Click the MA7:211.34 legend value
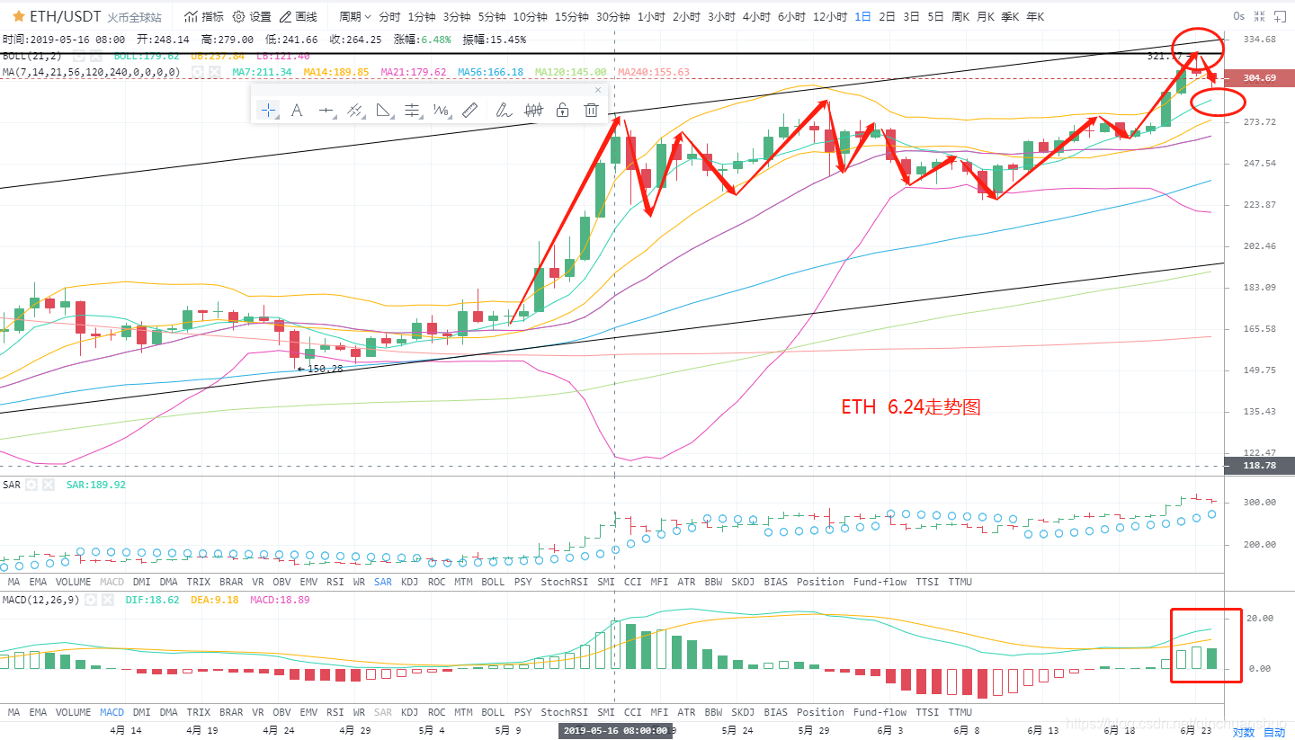Image resolution: width=1295 pixels, height=740 pixels. pyautogui.click(x=263, y=72)
